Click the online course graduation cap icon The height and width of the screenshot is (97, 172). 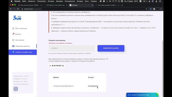[x=13, y=52]
